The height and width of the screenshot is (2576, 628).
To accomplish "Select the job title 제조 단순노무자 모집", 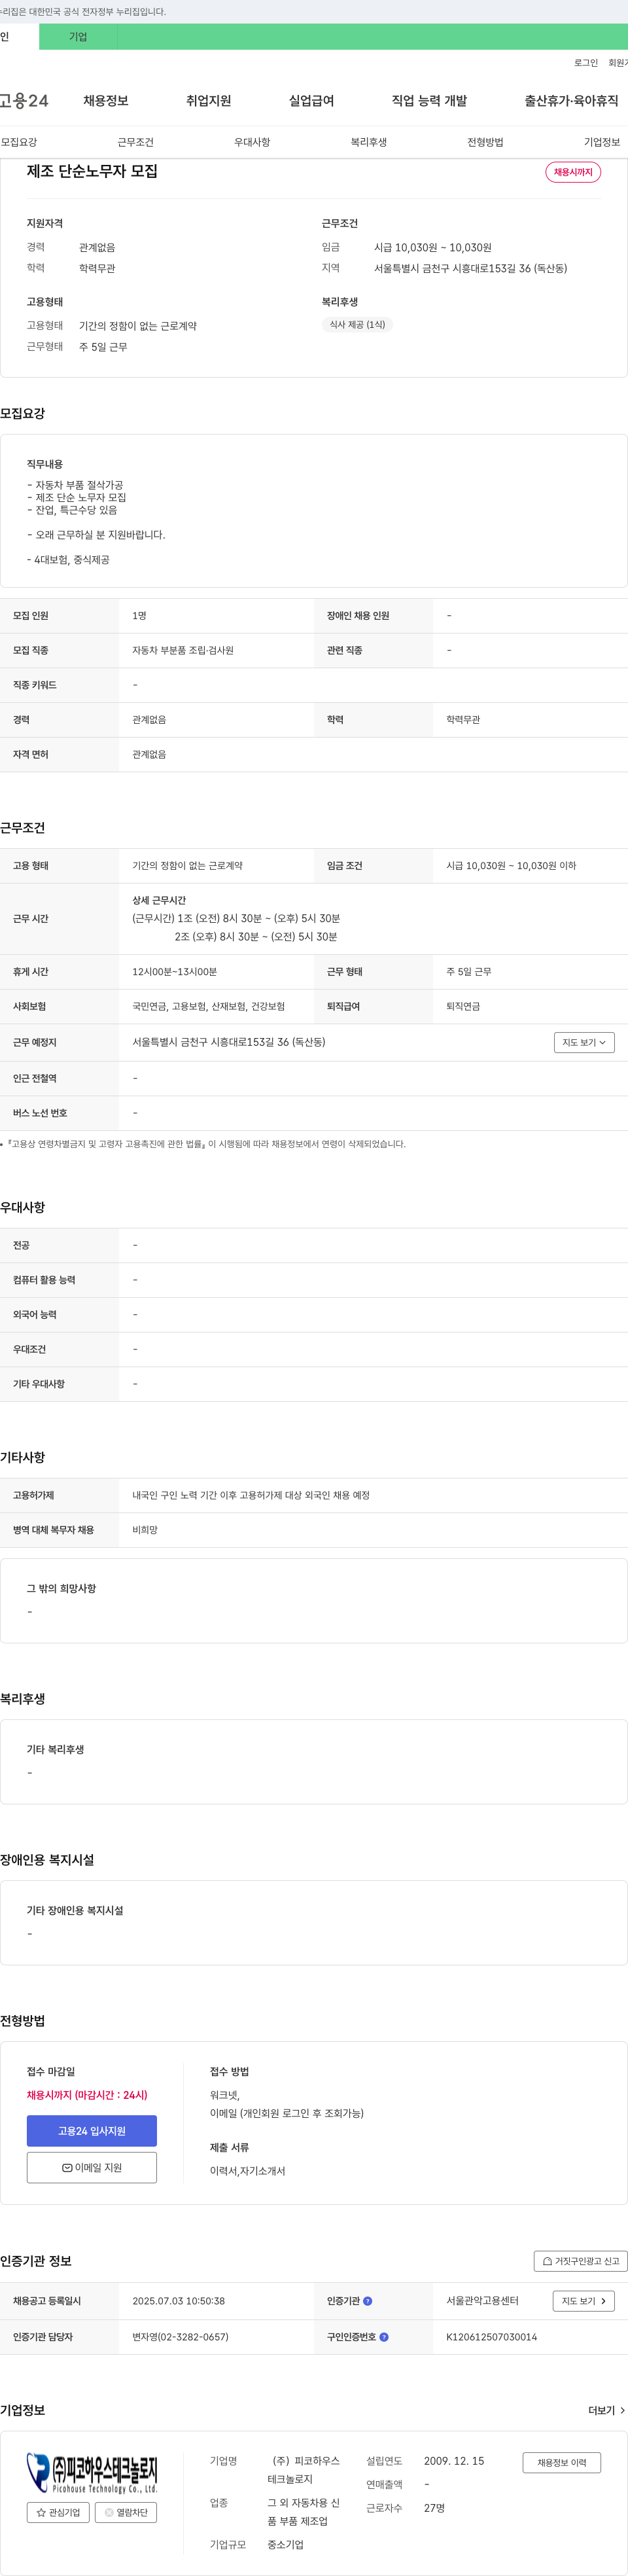I will coord(92,171).
